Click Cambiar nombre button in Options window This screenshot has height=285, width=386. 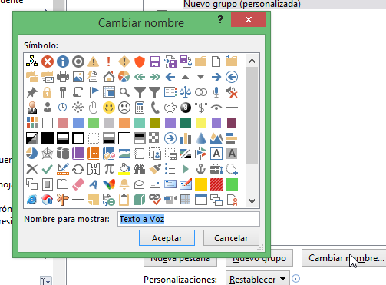(344, 258)
